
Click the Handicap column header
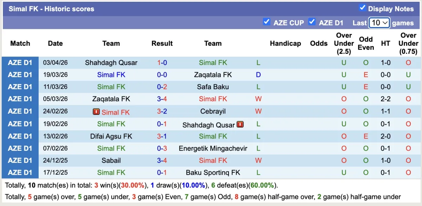(x=285, y=44)
